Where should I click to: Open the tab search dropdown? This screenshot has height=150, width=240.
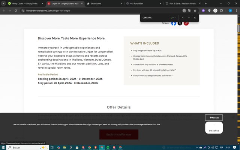point(3,3)
